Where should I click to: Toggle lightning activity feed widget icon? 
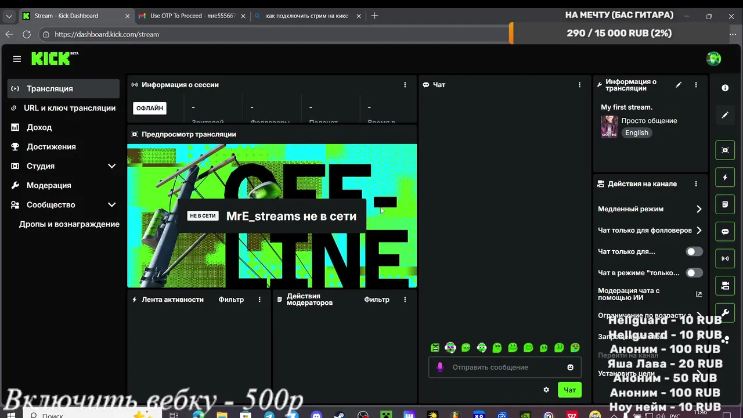tap(725, 177)
